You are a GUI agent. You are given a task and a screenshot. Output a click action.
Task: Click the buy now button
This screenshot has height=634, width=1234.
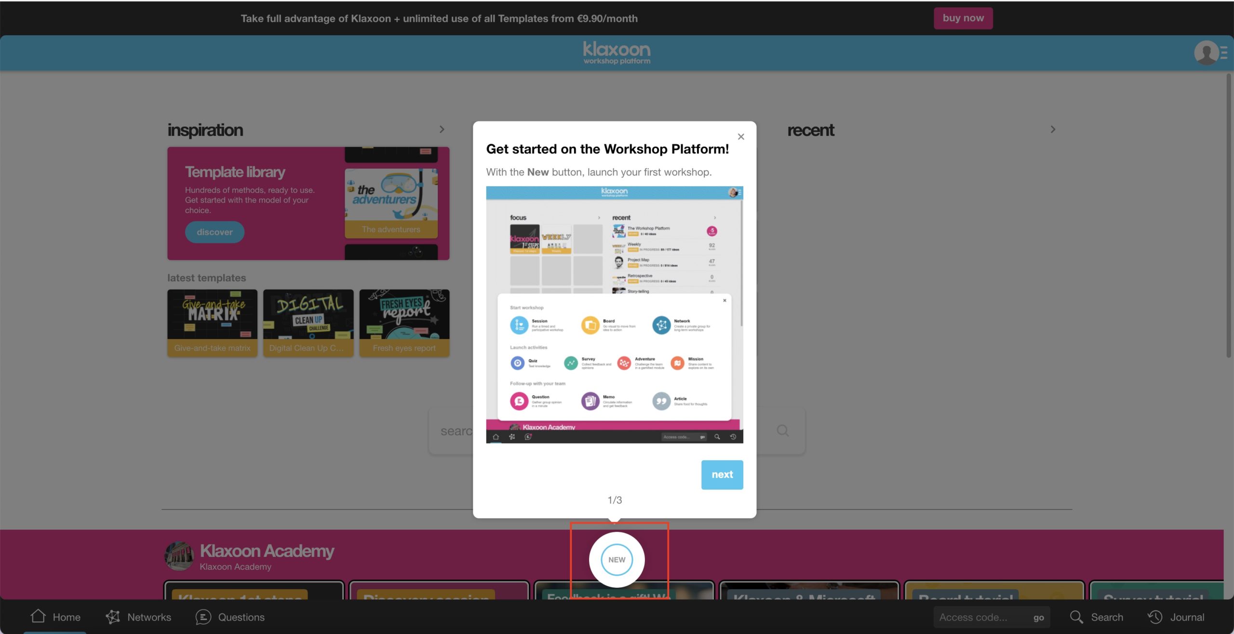click(963, 18)
